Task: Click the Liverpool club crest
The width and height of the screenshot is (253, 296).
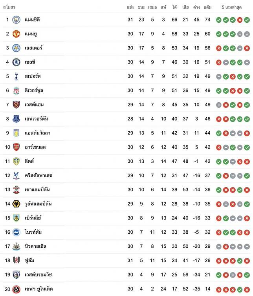Action: click(x=16, y=91)
